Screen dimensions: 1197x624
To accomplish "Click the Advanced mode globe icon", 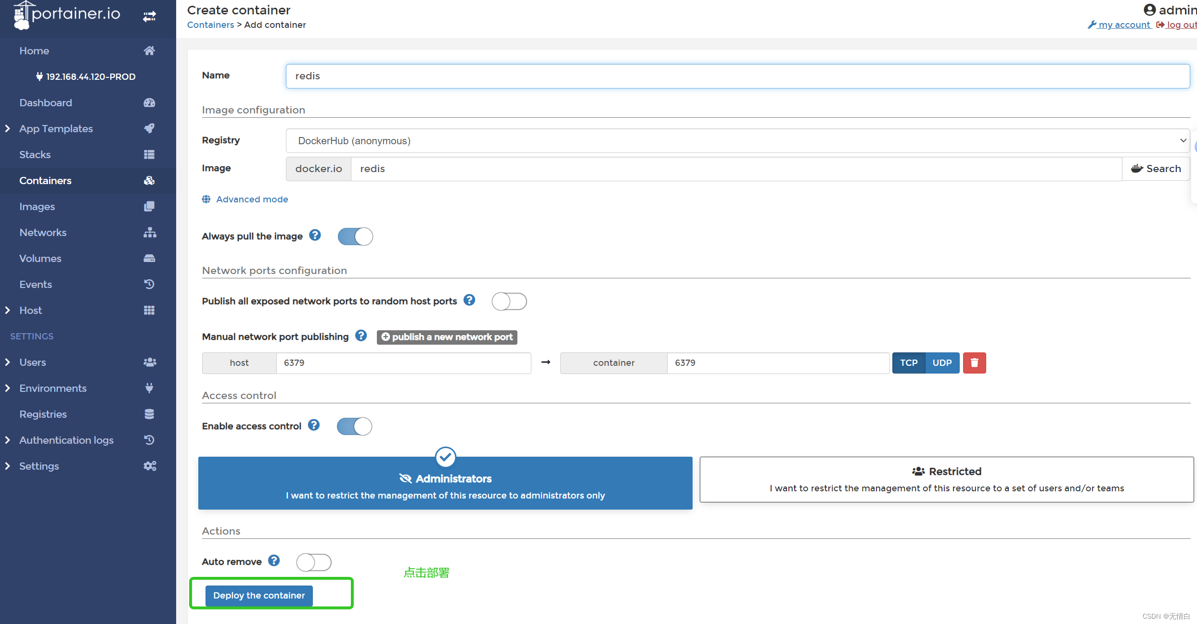I will pyautogui.click(x=206, y=199).
